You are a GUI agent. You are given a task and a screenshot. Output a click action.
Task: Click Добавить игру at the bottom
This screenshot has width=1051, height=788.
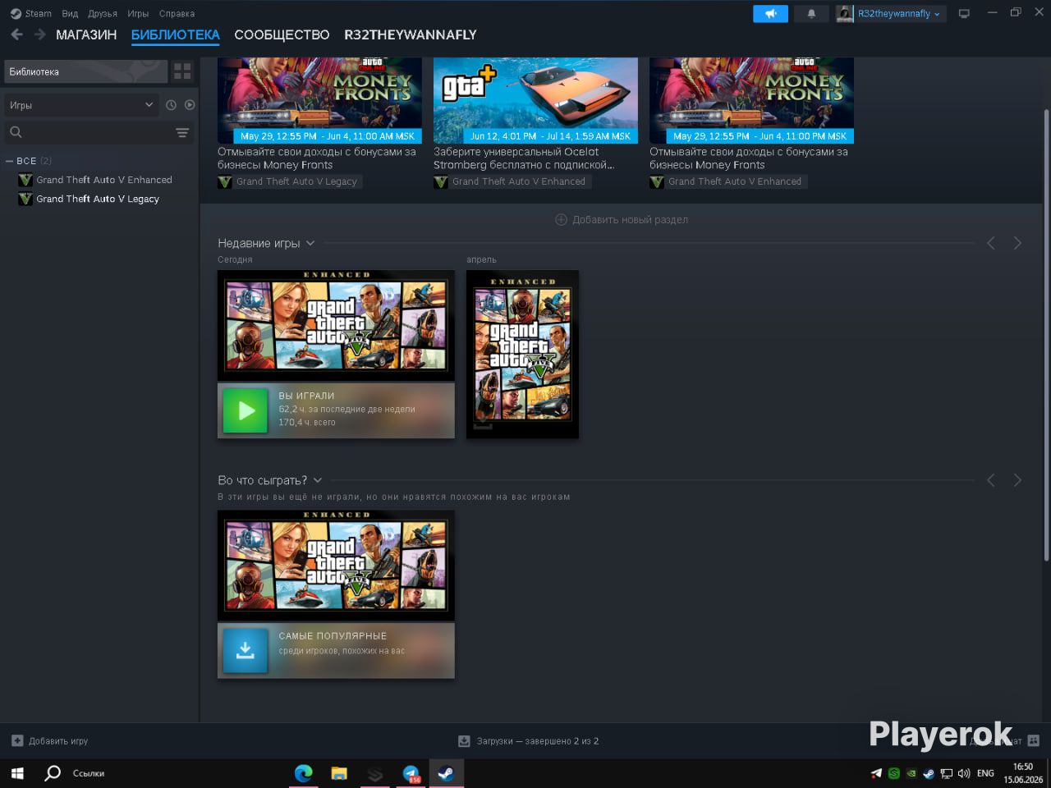pyautogui.click(x=50, y=740)
